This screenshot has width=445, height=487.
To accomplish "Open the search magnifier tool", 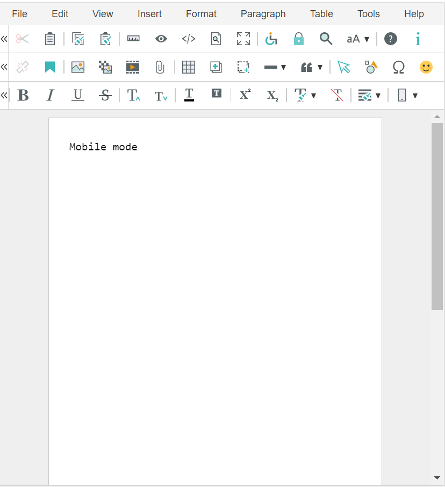I will pos(326,39).
